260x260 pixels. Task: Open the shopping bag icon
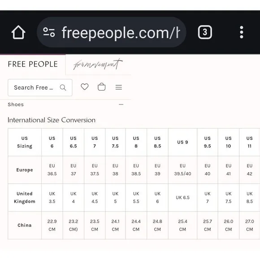tap(101, 87)
